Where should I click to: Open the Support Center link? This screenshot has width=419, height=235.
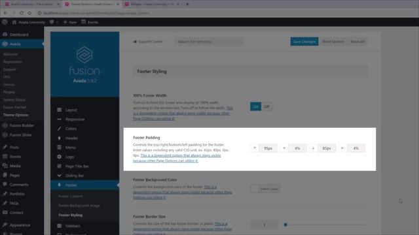tap(148, 42)
